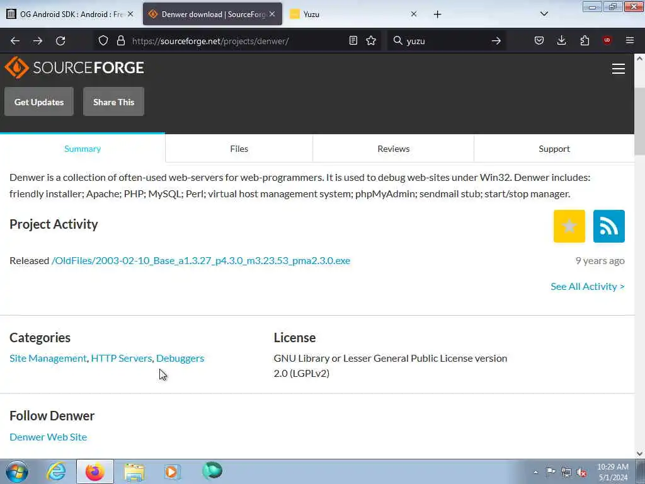Open the Windows Start menu

(x=17, y=471)
